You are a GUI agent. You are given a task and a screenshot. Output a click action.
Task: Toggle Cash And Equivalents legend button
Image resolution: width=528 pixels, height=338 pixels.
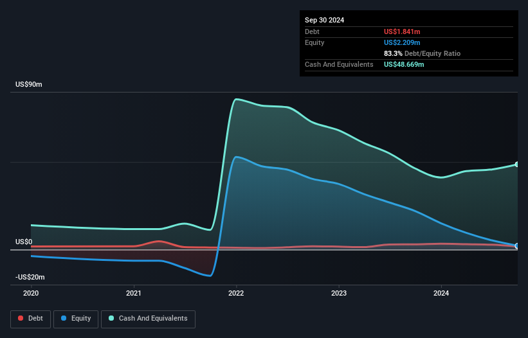pyautogui.click(x=148, y=319)
